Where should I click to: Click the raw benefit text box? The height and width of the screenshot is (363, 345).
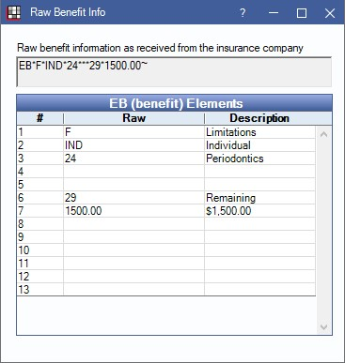click(174, 72)
